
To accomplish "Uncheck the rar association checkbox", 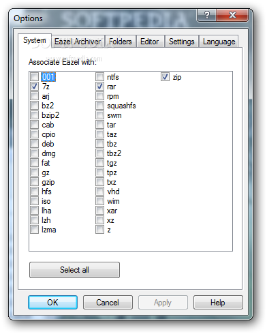I will [x=99, y=87].
